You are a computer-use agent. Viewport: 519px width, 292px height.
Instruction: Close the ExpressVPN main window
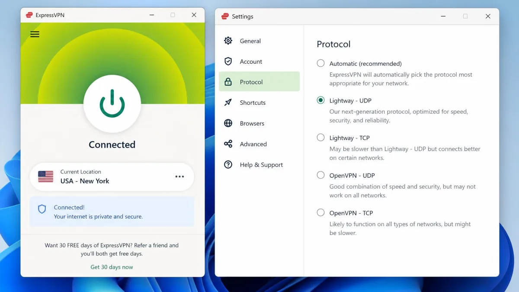click(x=194, y=15)
